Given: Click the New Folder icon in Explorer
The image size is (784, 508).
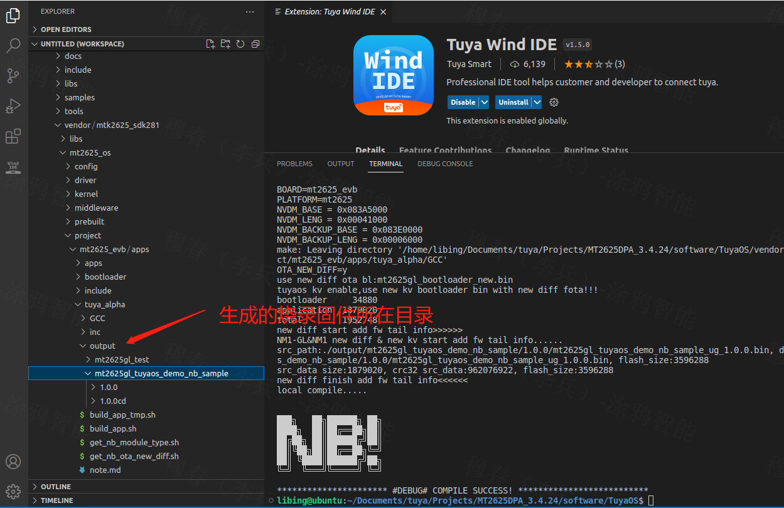Looking at the screenshot, I should (x=225, y=44).
